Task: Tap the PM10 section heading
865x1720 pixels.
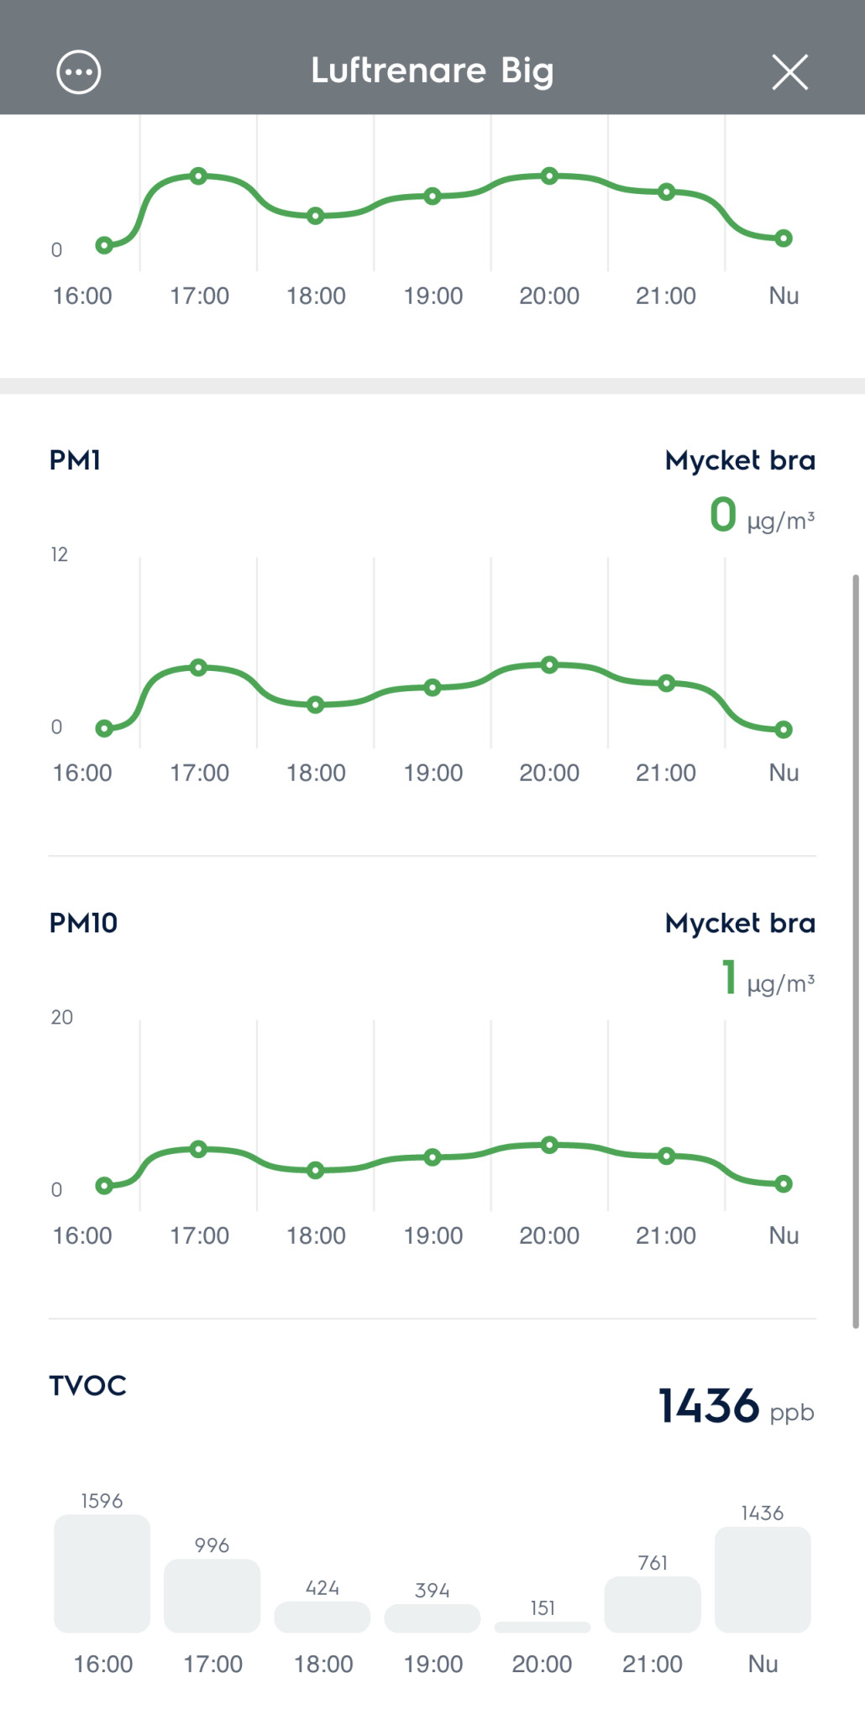Action: coord(84,923)
